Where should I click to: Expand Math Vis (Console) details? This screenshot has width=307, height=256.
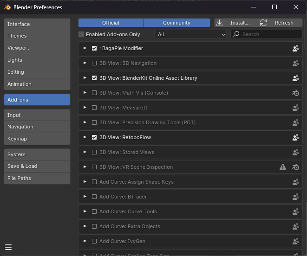(x=85, y=92)
